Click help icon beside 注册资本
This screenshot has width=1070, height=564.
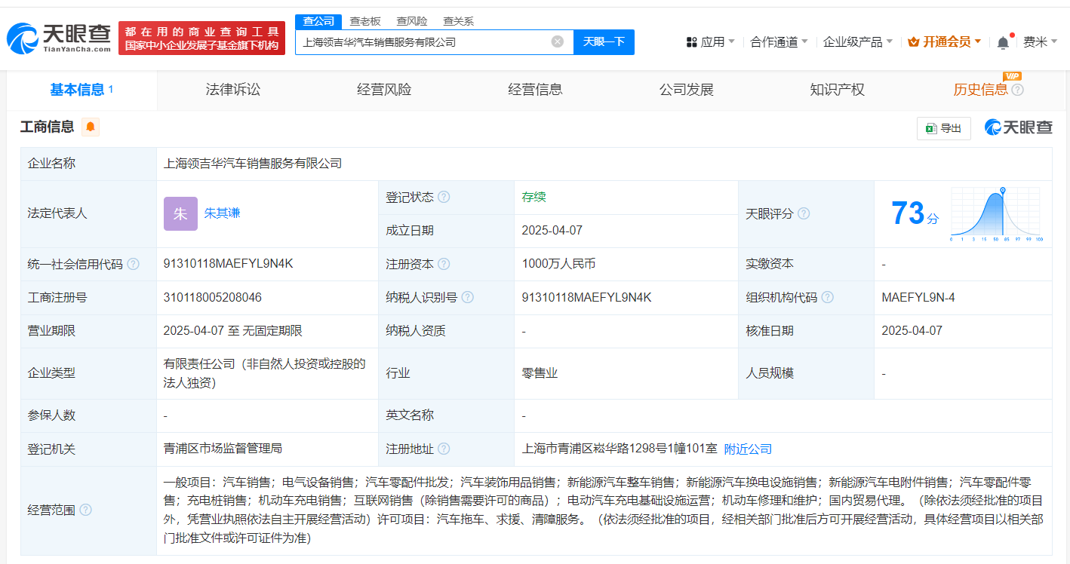click(x=444, y=264)
